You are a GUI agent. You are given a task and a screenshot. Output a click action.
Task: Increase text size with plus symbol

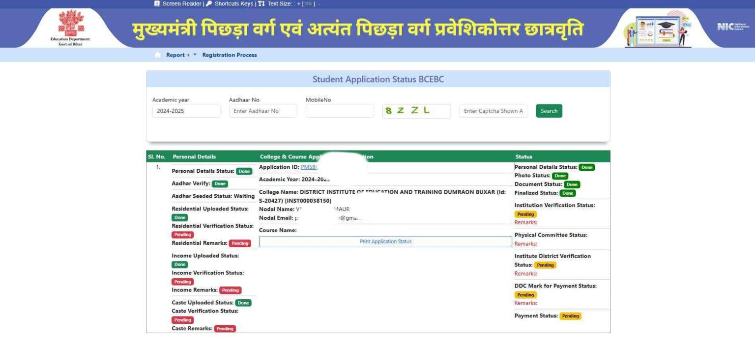point(298,4)
